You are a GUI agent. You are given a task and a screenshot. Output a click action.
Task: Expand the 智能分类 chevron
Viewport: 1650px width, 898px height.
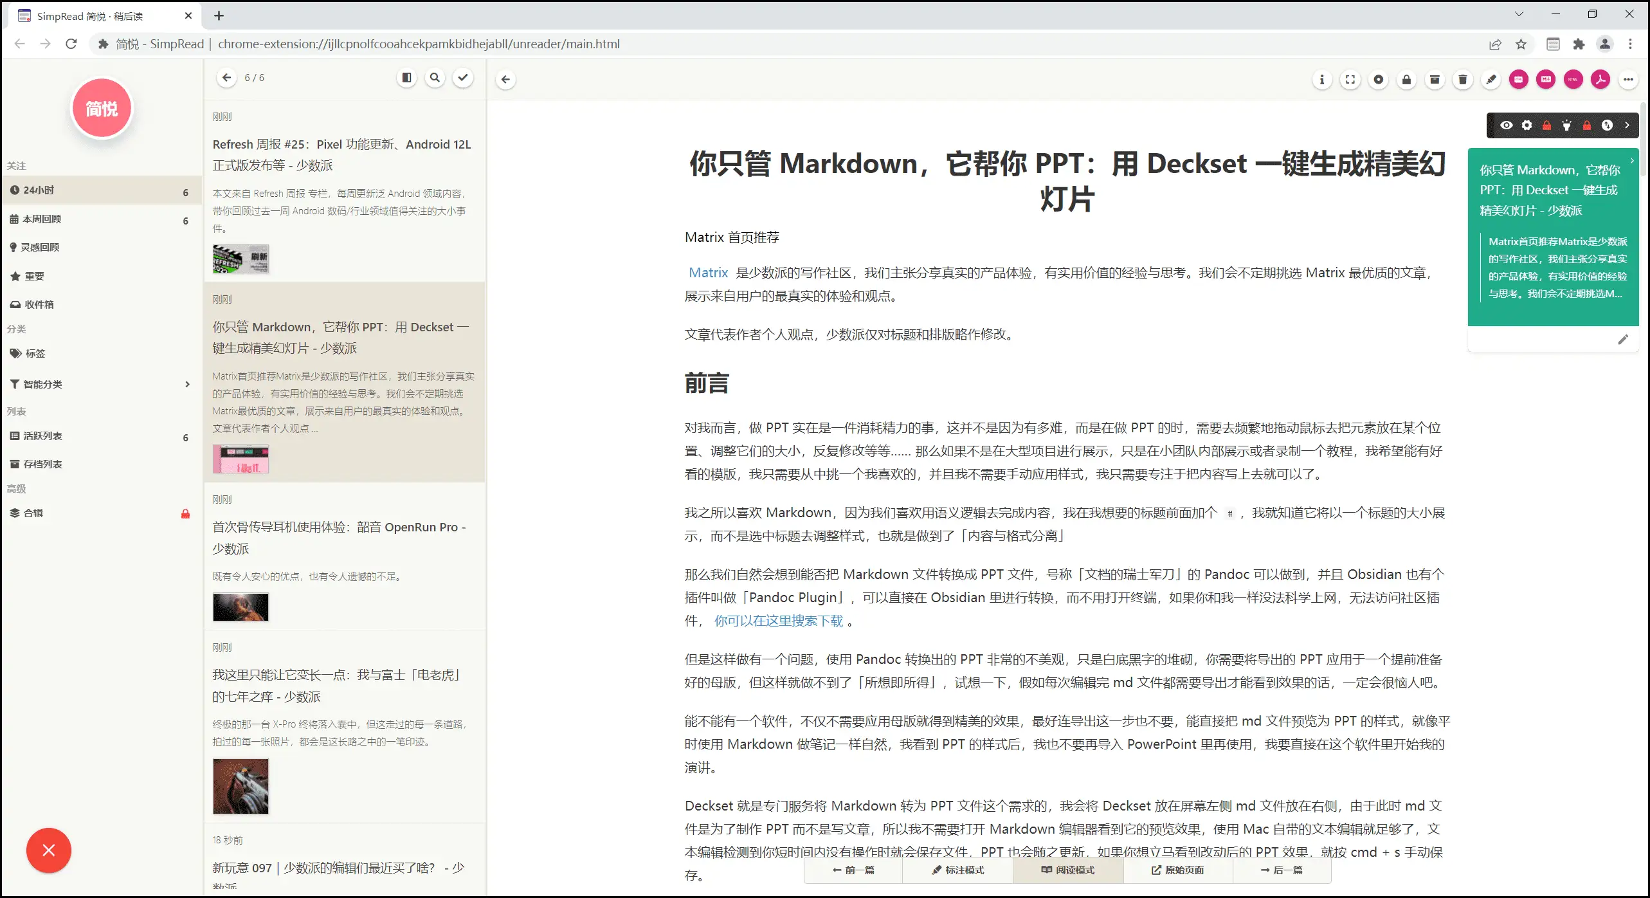188,385
